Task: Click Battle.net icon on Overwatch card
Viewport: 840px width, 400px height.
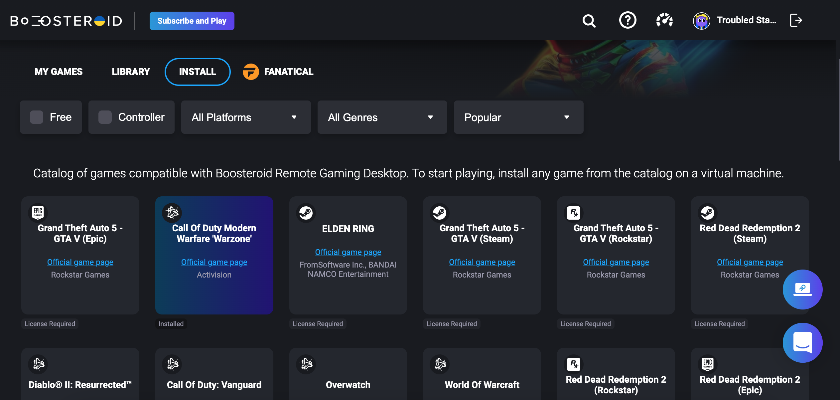Action: pos(306,364)
